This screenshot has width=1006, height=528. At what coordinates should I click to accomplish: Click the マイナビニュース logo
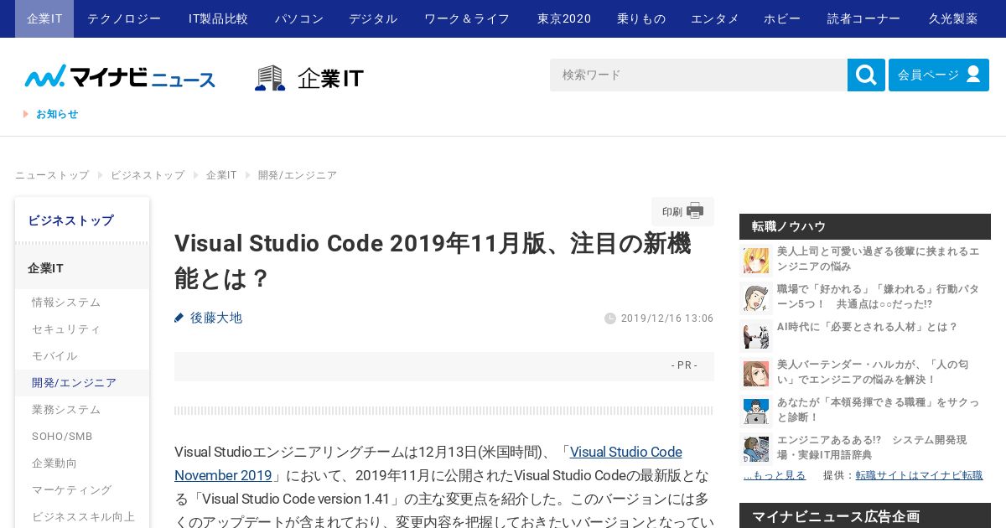point(120,77)
